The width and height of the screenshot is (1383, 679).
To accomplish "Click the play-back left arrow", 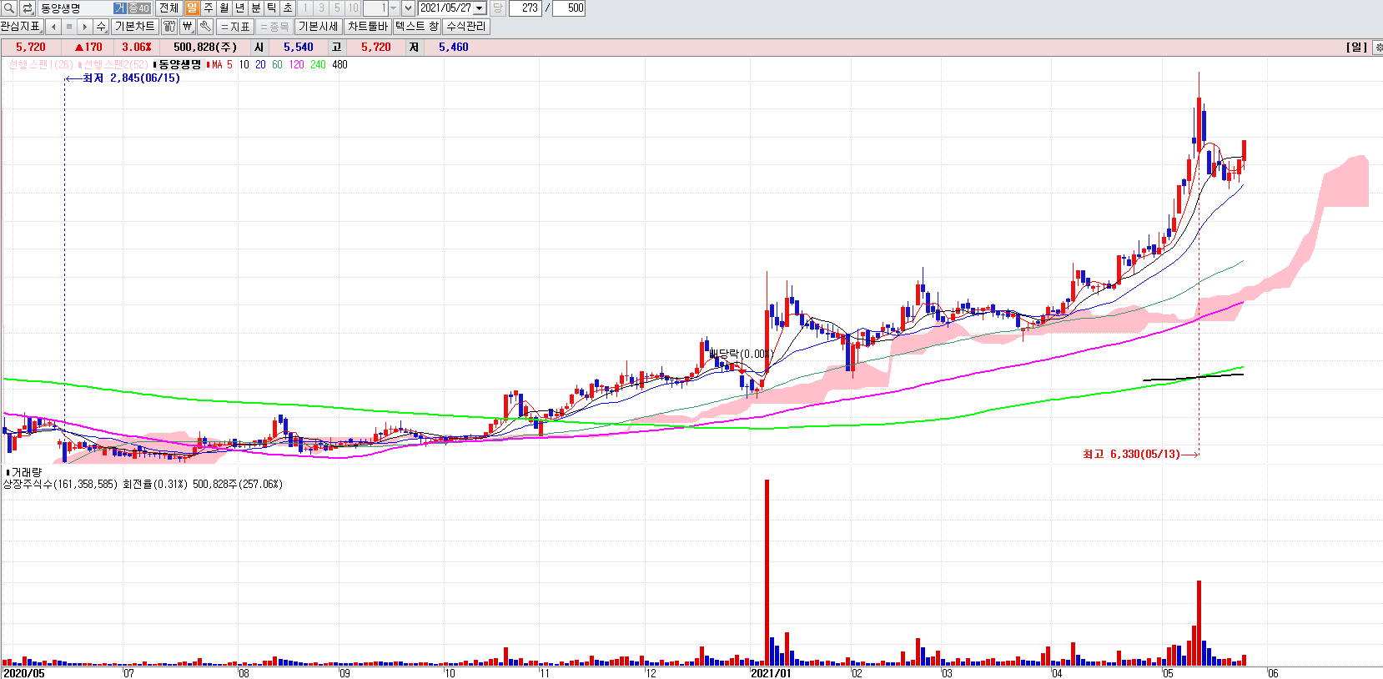I will click(53, 27).
